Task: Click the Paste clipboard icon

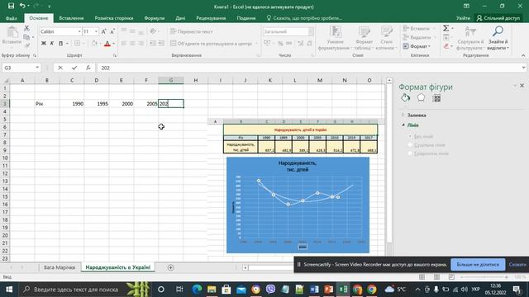Action: [12, 33]
